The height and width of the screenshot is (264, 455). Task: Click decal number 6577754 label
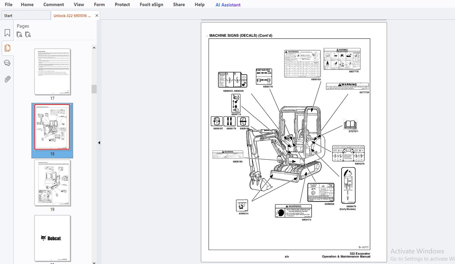click(364, 92)
